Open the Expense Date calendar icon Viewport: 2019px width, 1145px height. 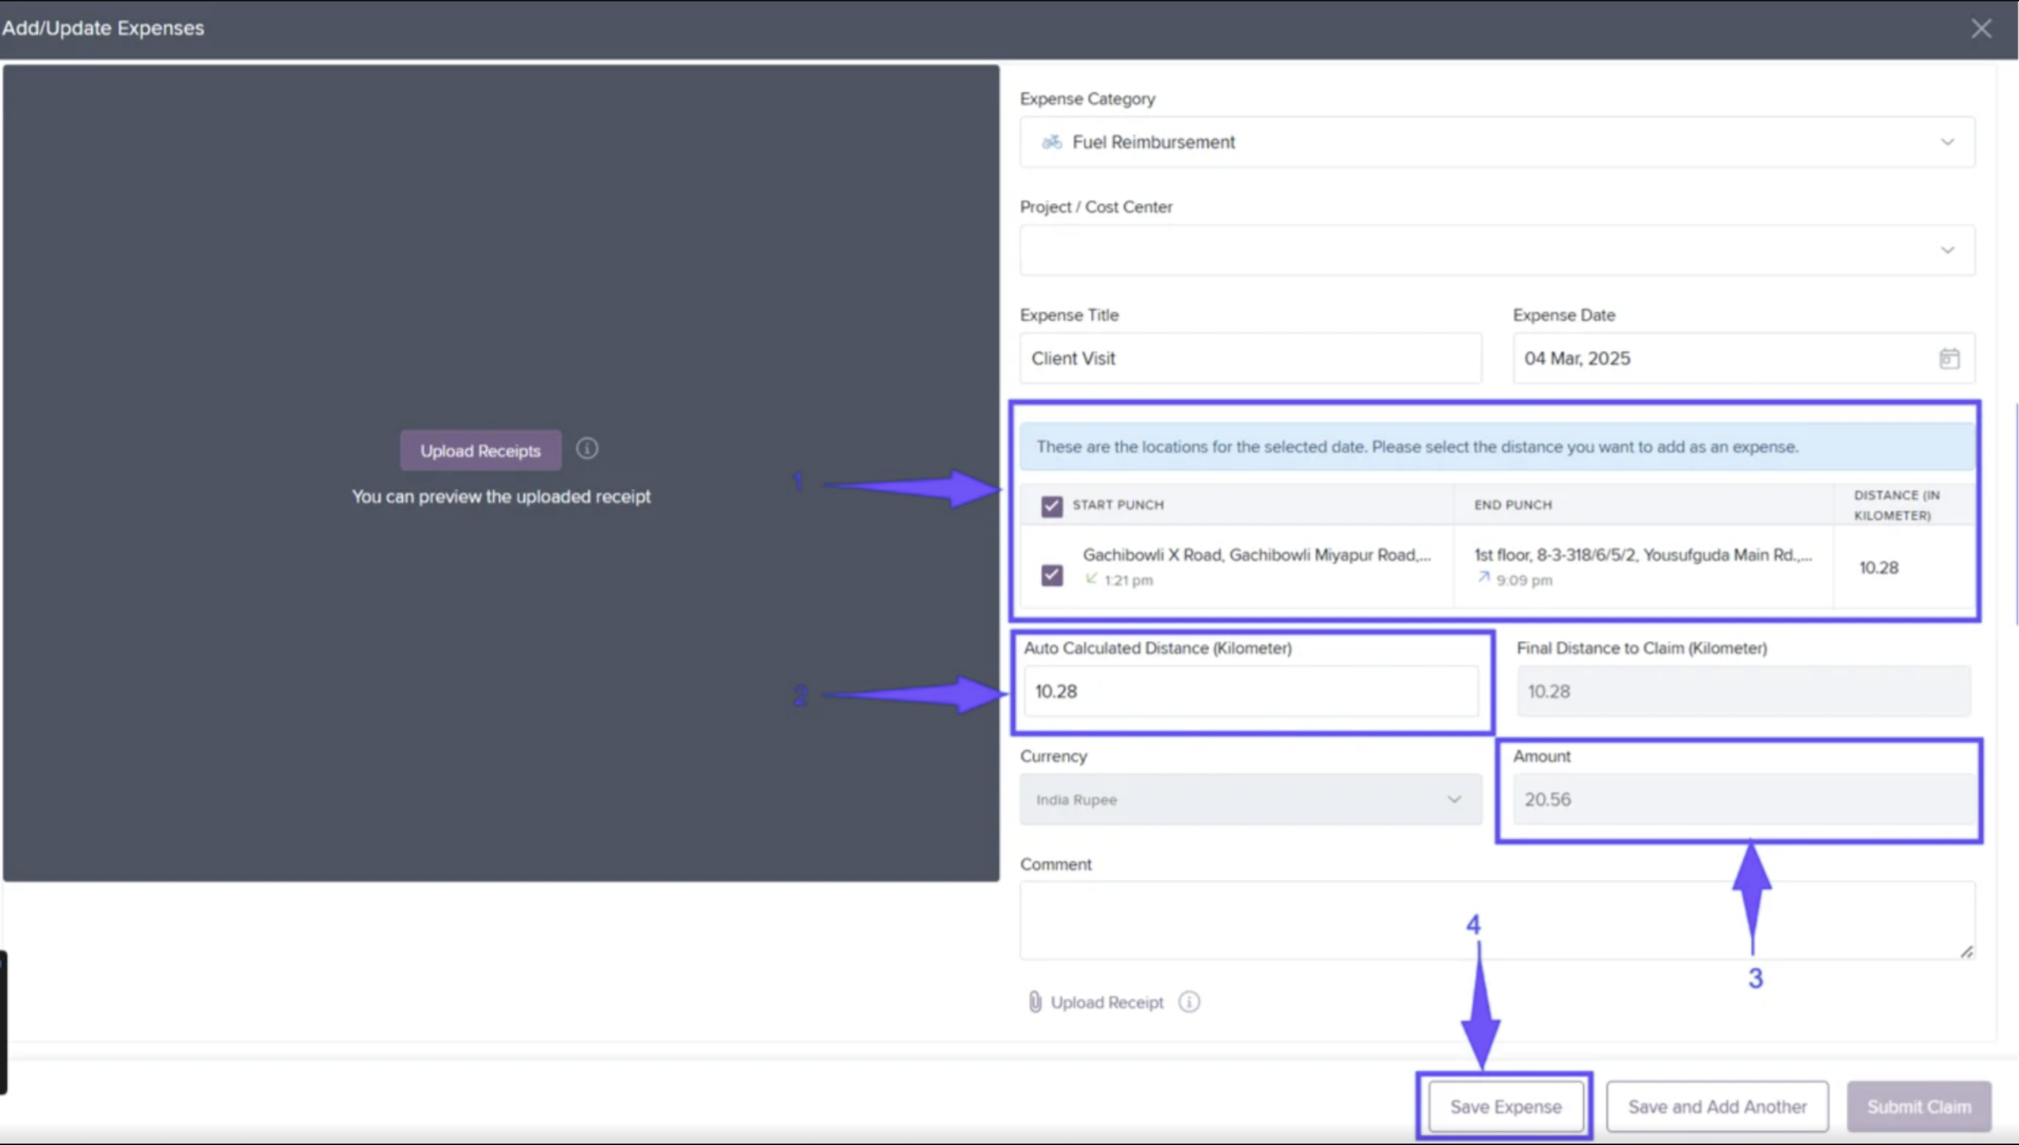pyautogui.click(x=1948, y=359)
